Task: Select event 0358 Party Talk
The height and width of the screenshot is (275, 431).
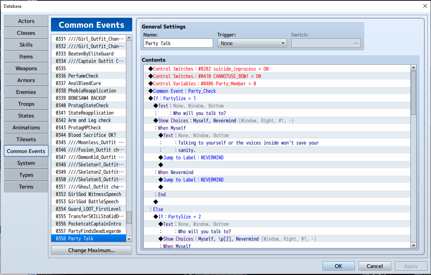Action: [89, 239]
